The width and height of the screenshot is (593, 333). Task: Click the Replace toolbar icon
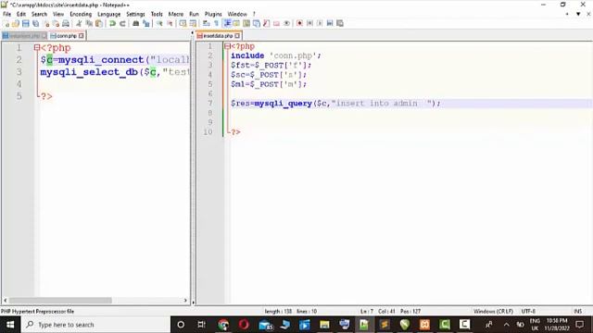[146, 24]
